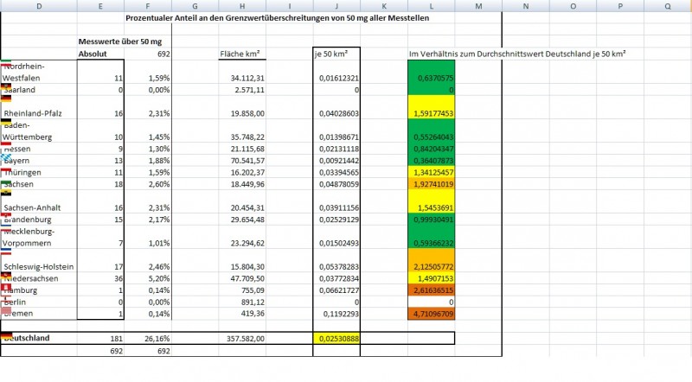The image size is (692, 382).
Task: Select the green cell with 0,6370575
Action: coord(431,78)
